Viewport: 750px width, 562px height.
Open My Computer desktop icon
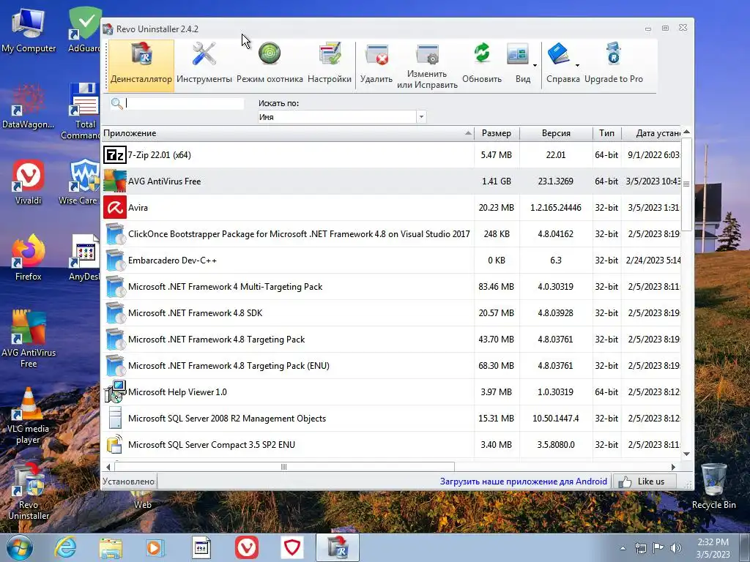pos(29,31)
